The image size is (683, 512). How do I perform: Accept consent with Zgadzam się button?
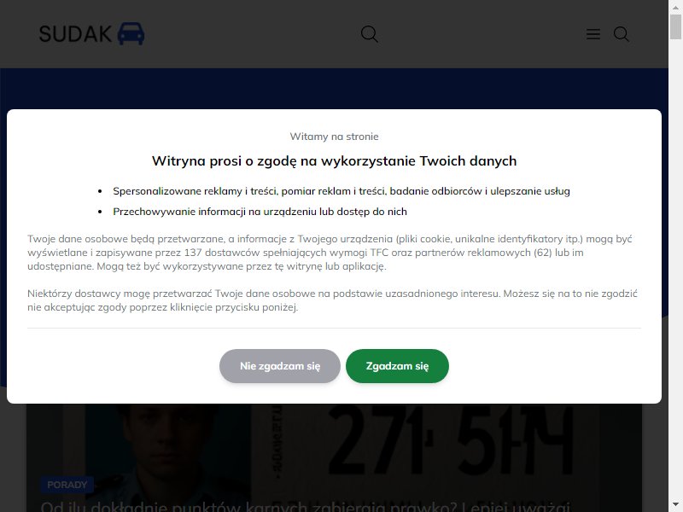click(x=397, y=366)
